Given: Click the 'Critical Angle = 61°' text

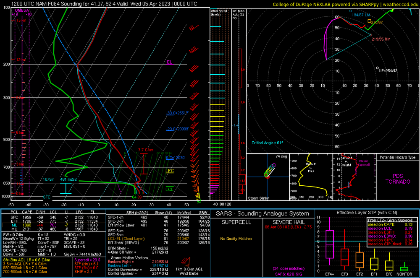Looking at the screenshot, I should tap(267, 143).
